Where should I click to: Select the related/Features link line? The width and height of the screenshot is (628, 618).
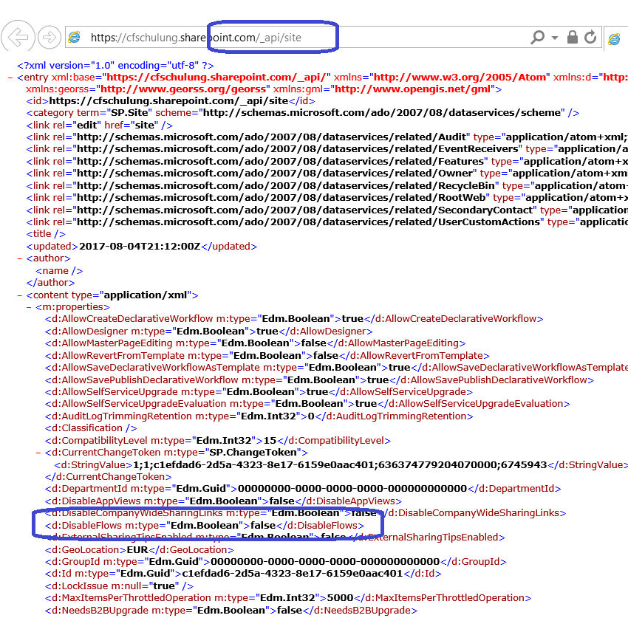coord(327,161)
